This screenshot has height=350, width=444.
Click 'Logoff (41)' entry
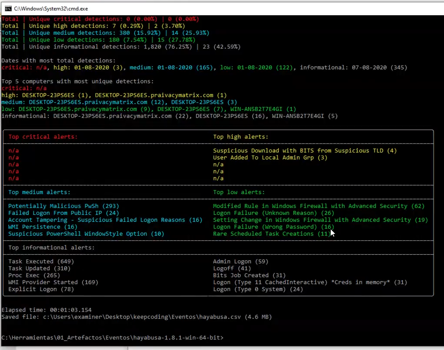click(232, 268)
